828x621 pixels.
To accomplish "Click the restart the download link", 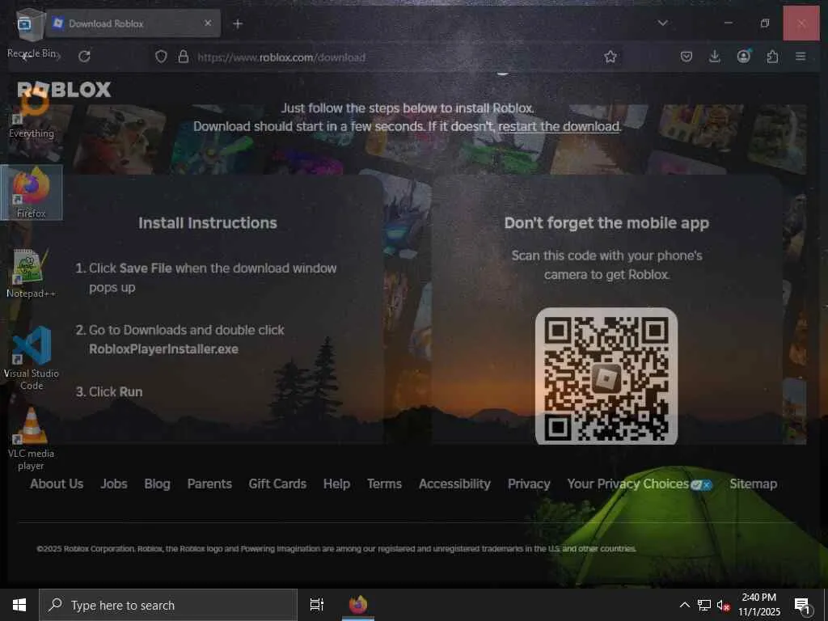I will tap(559, 126).
